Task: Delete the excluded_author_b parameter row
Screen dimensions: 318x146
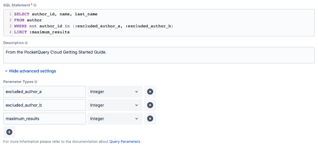Action: point(150,105)
